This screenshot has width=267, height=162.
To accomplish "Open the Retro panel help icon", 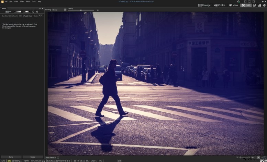I will (37, 12).
